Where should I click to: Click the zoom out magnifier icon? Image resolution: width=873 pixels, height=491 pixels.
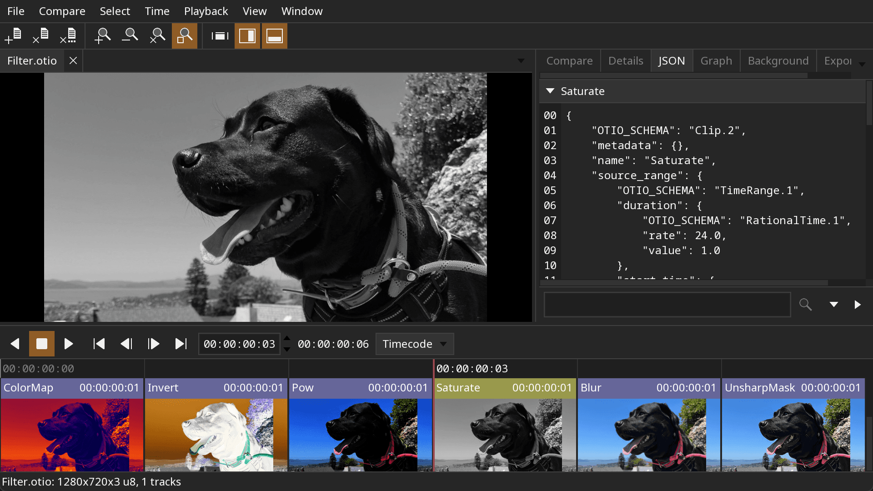point(130,36)
